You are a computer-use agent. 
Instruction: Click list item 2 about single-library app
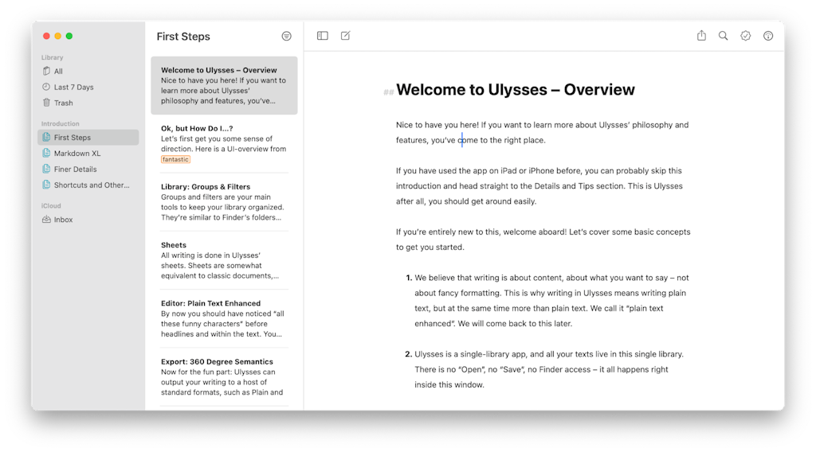[544, 369]
